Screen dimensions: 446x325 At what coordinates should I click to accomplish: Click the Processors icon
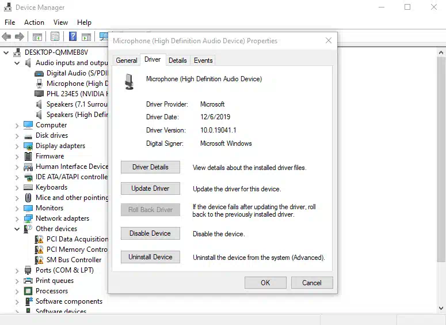(28, 291)
